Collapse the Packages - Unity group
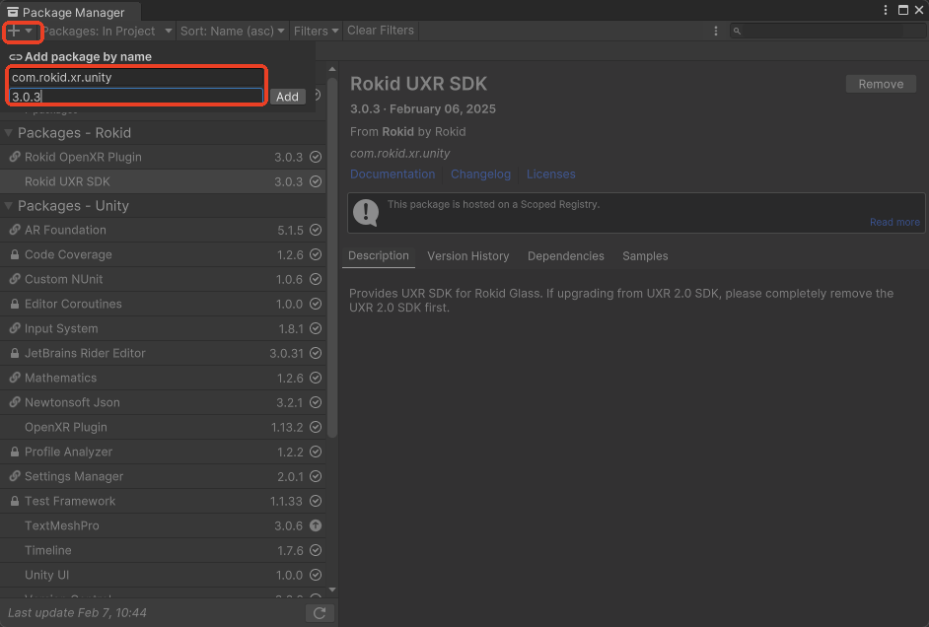The width and height of the screenshot is (929, 627). coord(8,205)
